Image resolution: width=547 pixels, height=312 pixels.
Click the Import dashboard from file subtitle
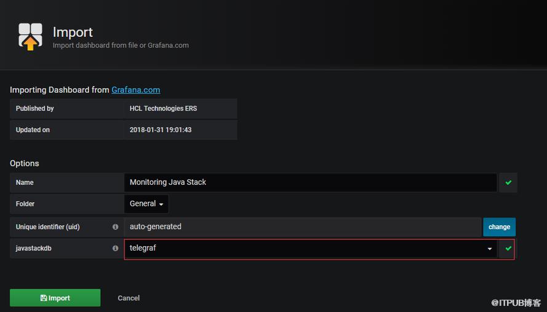pos(121,45)
